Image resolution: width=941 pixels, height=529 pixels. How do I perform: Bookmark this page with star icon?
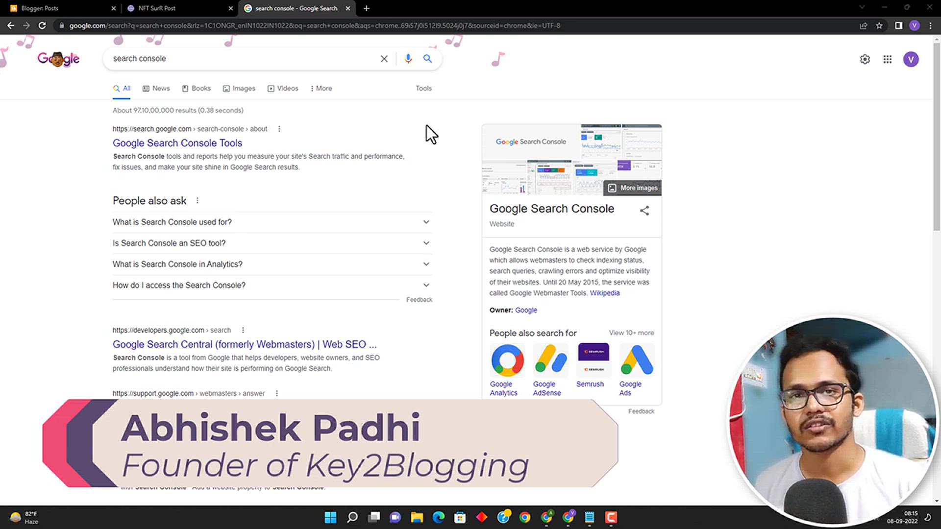[879, 25]
